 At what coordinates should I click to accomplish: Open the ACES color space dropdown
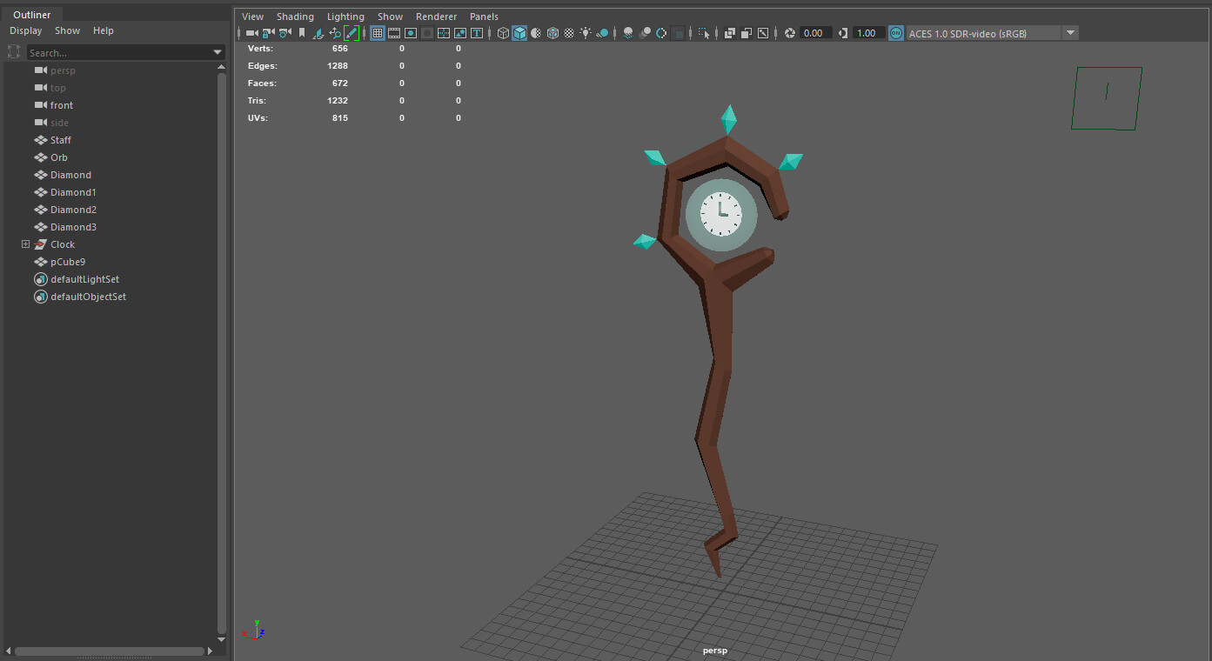[1070, 32]
